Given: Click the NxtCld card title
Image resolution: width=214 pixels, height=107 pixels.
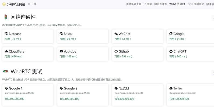Looking at the screenshot, I should pos(124,88).
